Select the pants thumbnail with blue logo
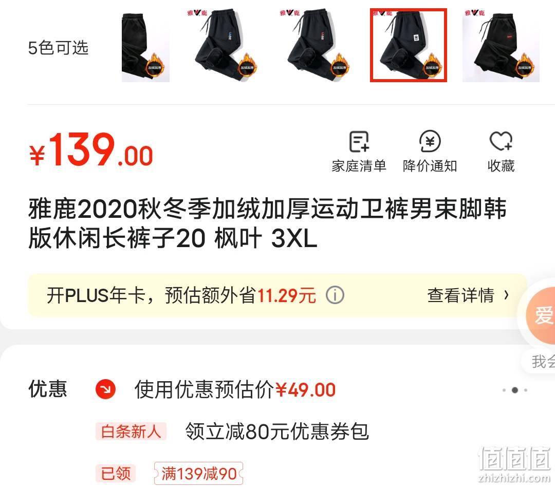This screenshot has width=555, height=487. click(x=225, y=45)
